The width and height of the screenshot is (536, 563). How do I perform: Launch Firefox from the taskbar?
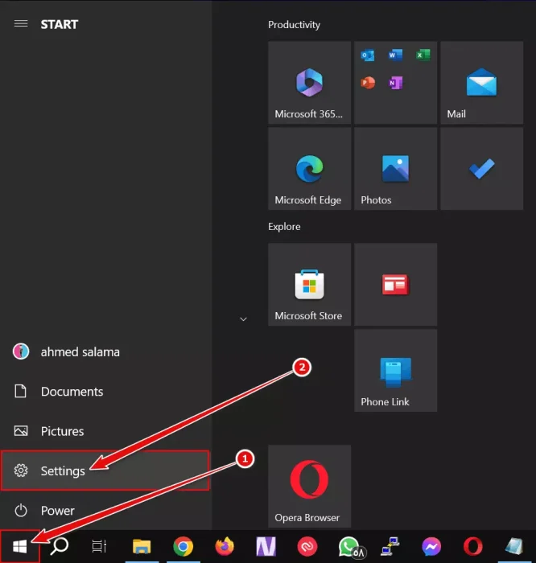click(x=225, y=546)
